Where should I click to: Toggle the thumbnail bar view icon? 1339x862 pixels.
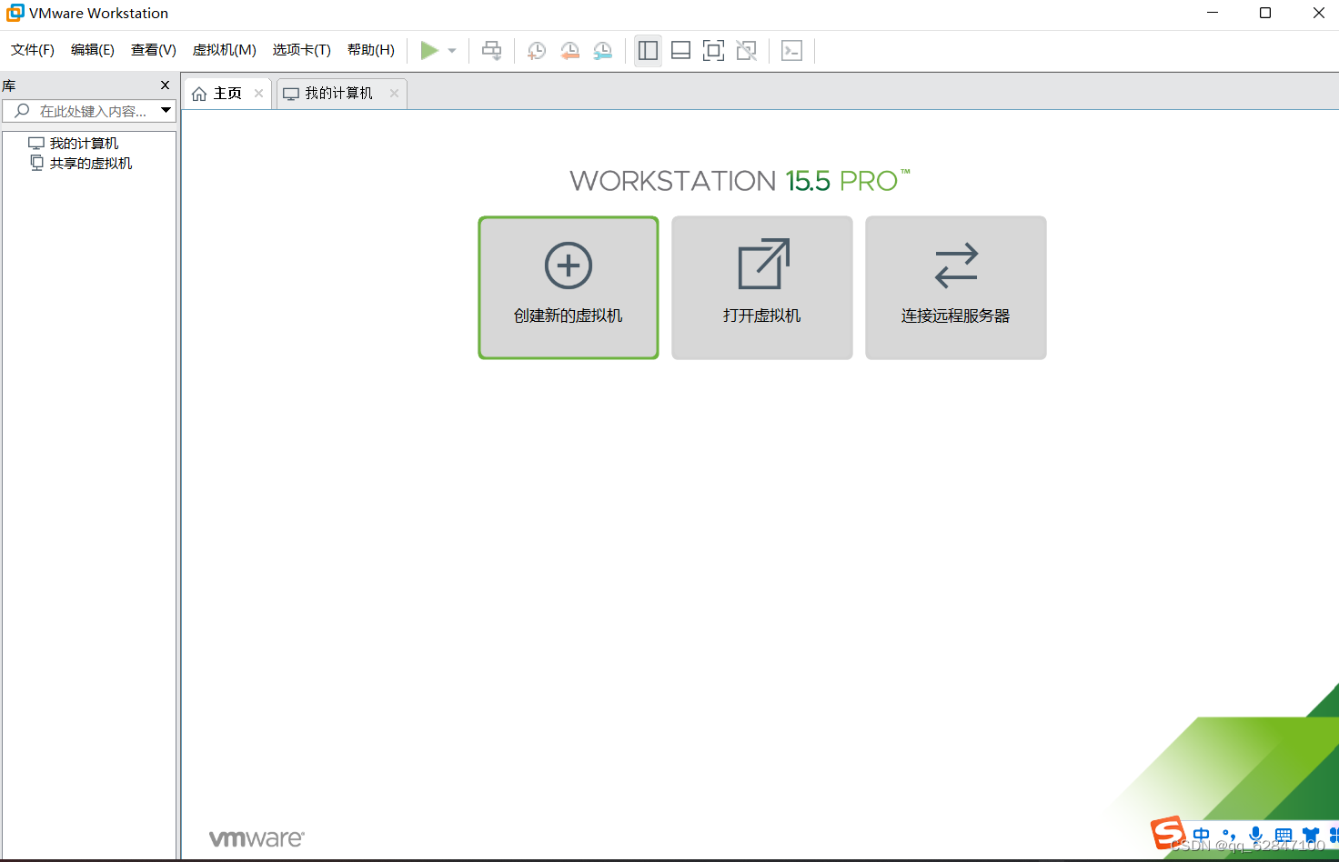(680, 51)
